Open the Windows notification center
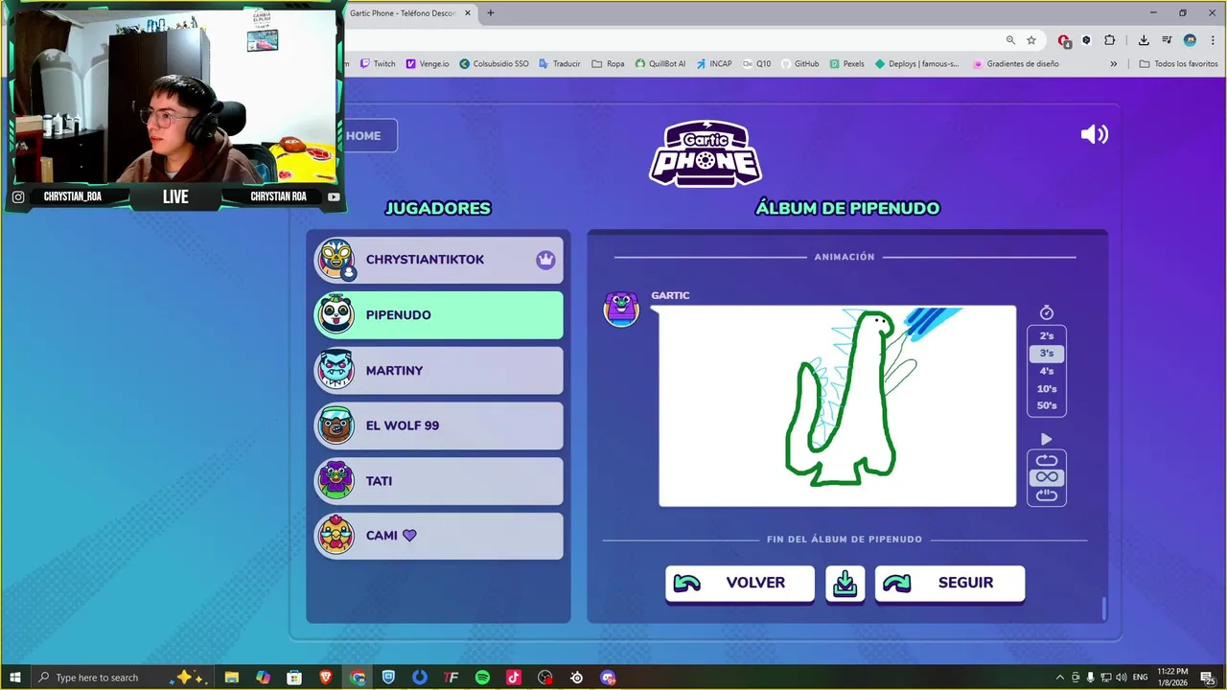The image size is (1227, 690). click(x=1207, y=678)
